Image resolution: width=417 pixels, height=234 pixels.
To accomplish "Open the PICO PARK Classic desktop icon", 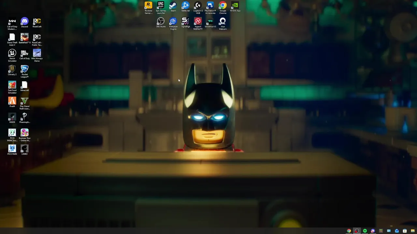I will (12, 135).
